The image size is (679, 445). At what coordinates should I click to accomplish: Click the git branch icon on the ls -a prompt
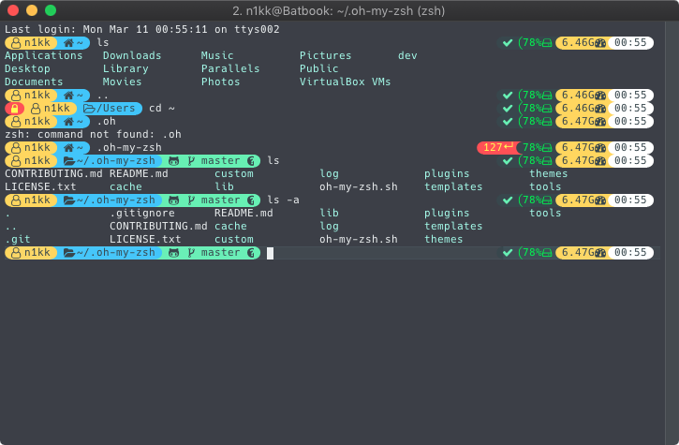(x=191, y=200)
